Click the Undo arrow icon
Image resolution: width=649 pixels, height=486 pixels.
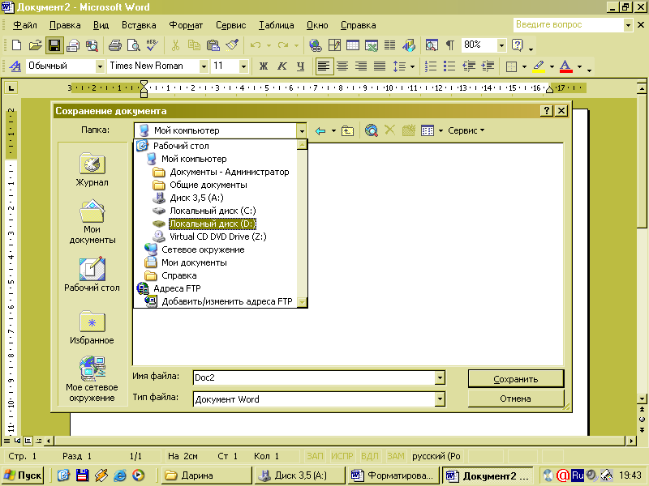(256, 45)
